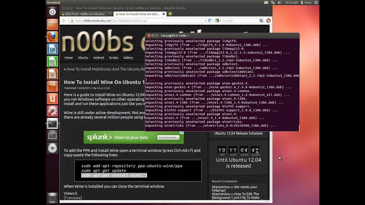Screen dimensions: 365x205
Task: List all tabs dropdown arrow
Action: (269, 14)
